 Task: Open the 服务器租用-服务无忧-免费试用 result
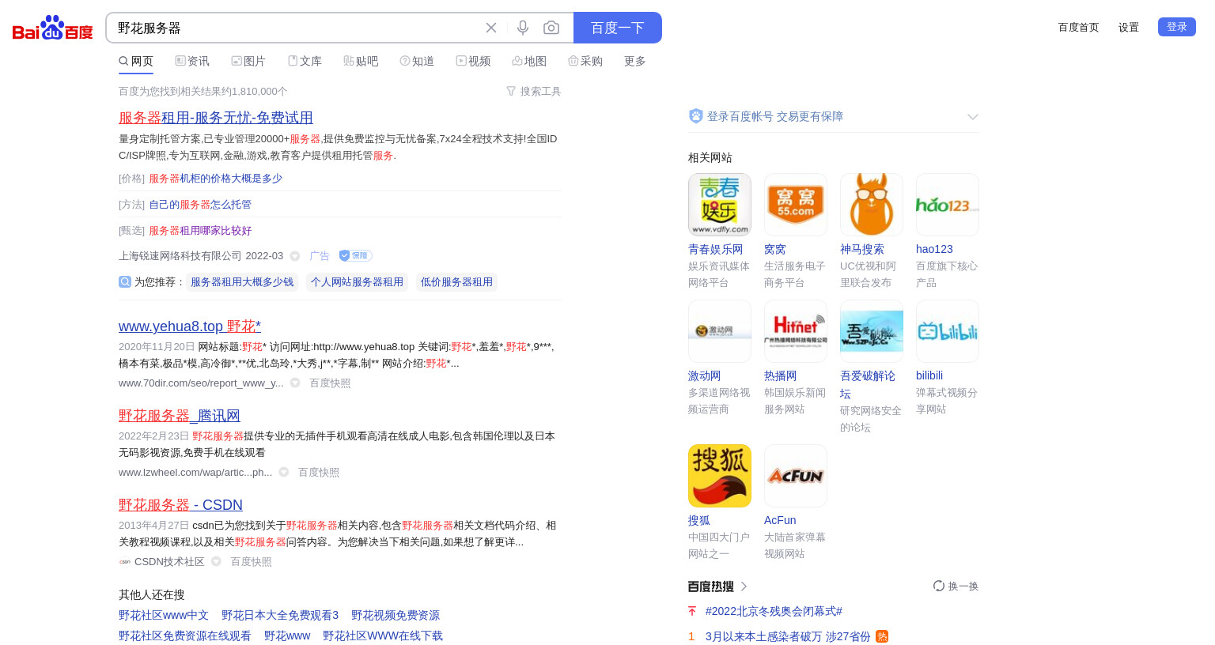[x=216, y=118]
